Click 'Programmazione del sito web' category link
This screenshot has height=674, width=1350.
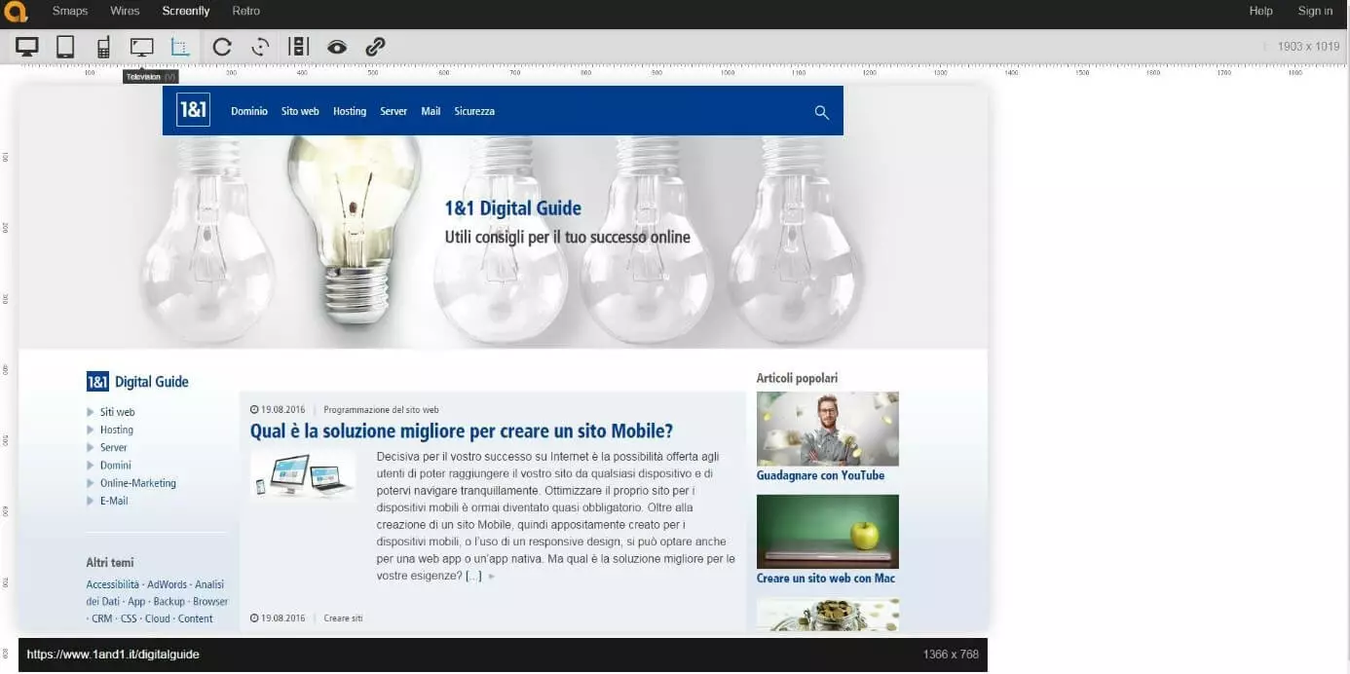click(x=381, y=410)
